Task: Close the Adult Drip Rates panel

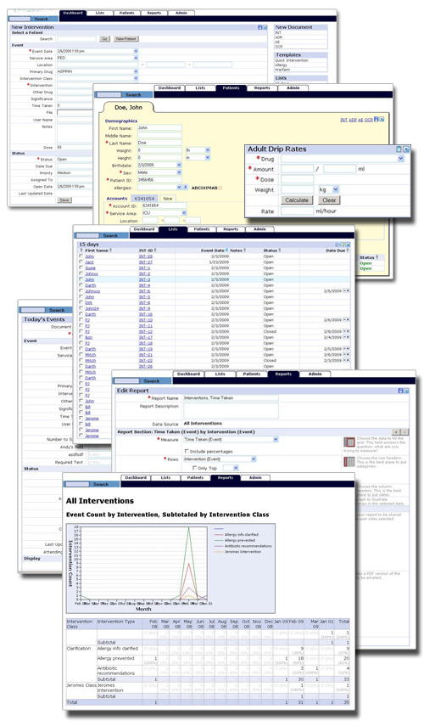Action: click(x=406, y=149)
